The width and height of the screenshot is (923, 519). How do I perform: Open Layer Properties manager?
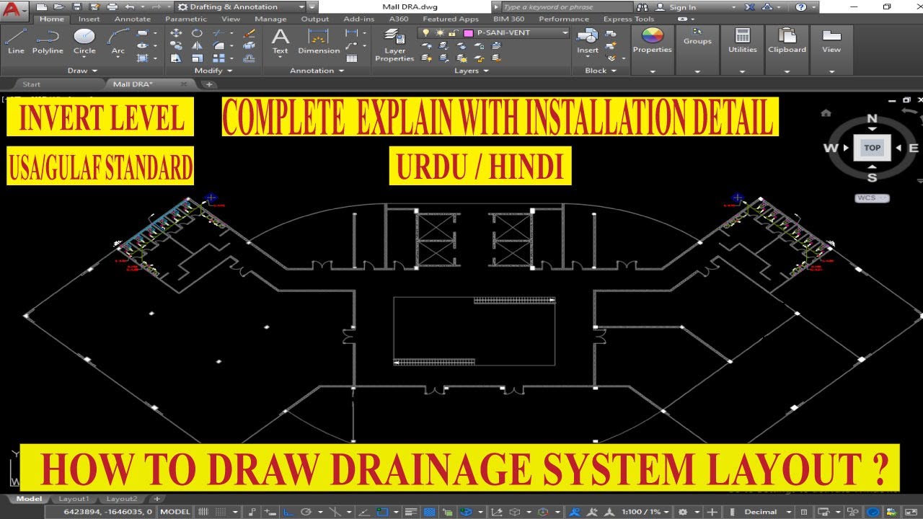[394, 45]
